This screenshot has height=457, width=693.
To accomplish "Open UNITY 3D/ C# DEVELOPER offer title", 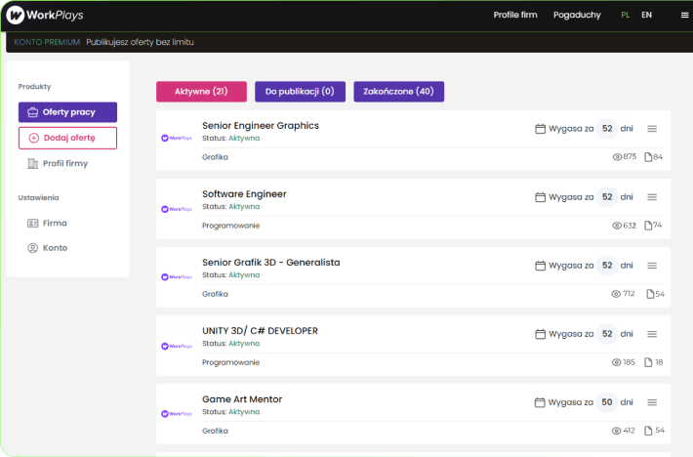I will pos(260,331).
